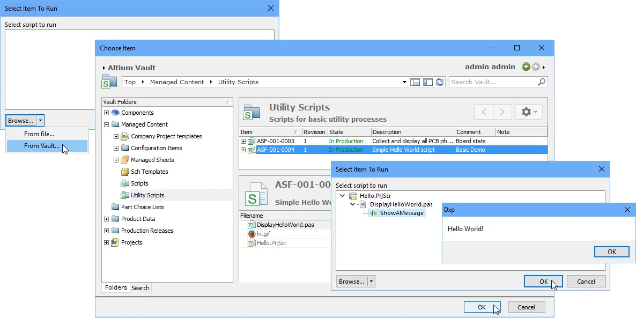
Task: Expand the Managed Sheets folder
Action: coord(116,160)
